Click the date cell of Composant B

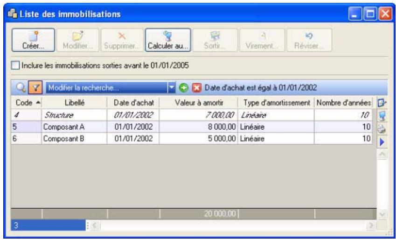pyautogui.click(x=133, y=139)
